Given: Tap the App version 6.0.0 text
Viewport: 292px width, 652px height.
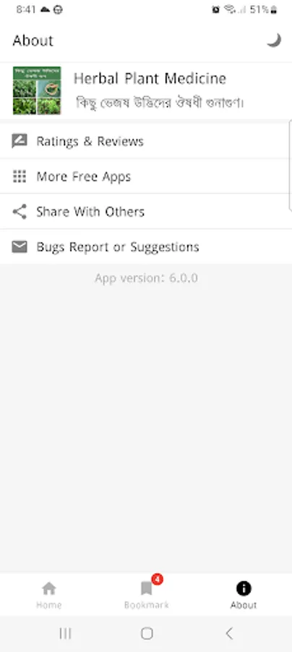Looking at the screenshot, I should pos(146,277).
